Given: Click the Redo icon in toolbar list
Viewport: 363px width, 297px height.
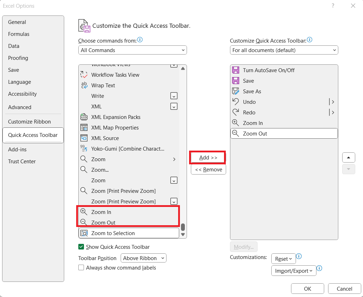Looking at the screenshot, I should [x=235, y=112].
